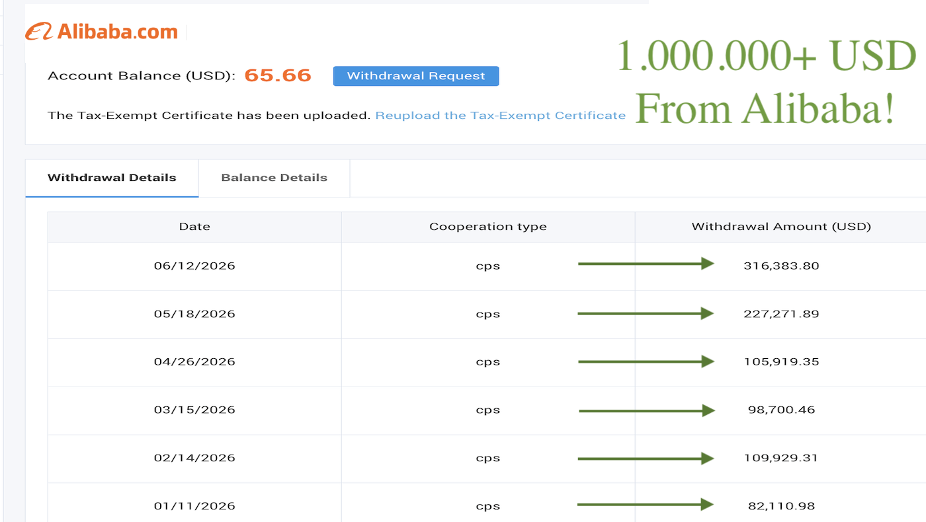
Task: Click the account balance value 65.66
Action: click(x=278, y=75)
